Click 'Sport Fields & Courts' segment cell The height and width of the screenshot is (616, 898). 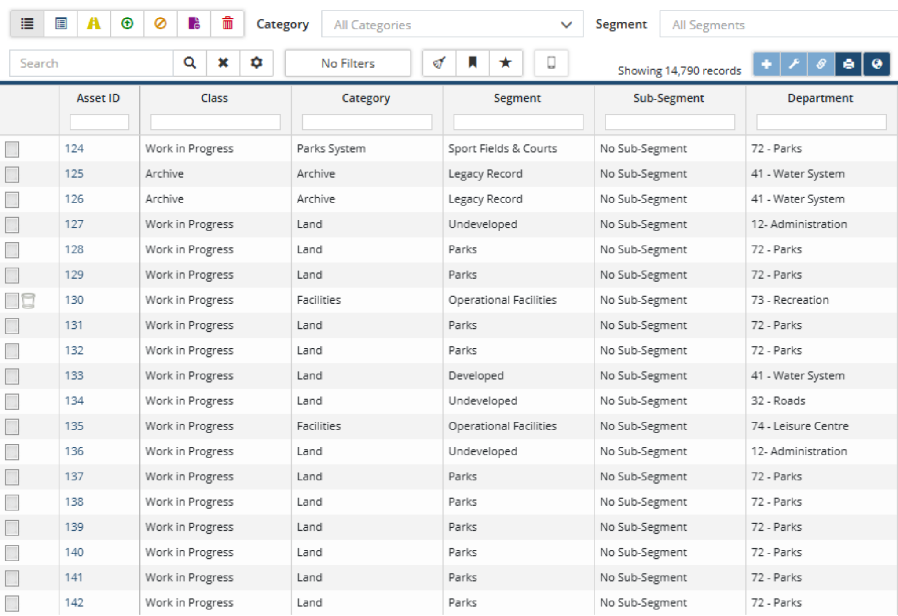(x=502, y=149)
